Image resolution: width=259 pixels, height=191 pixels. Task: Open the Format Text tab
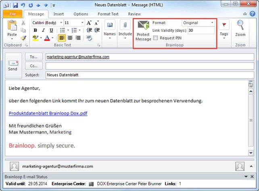coord(108,14)
